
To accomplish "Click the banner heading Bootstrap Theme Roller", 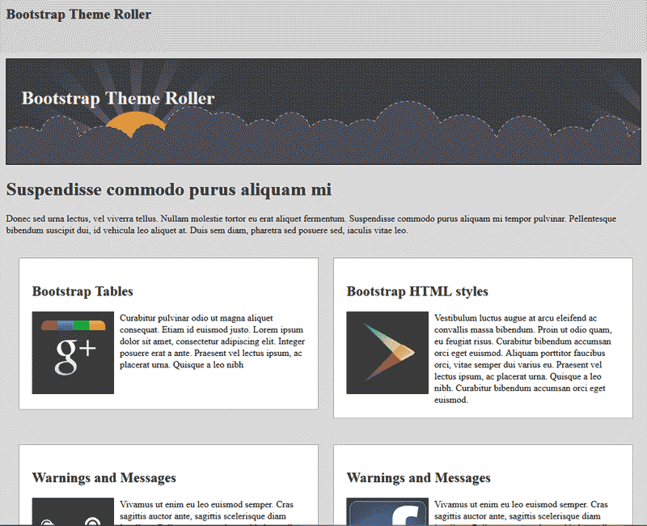I will click(118, 98).
